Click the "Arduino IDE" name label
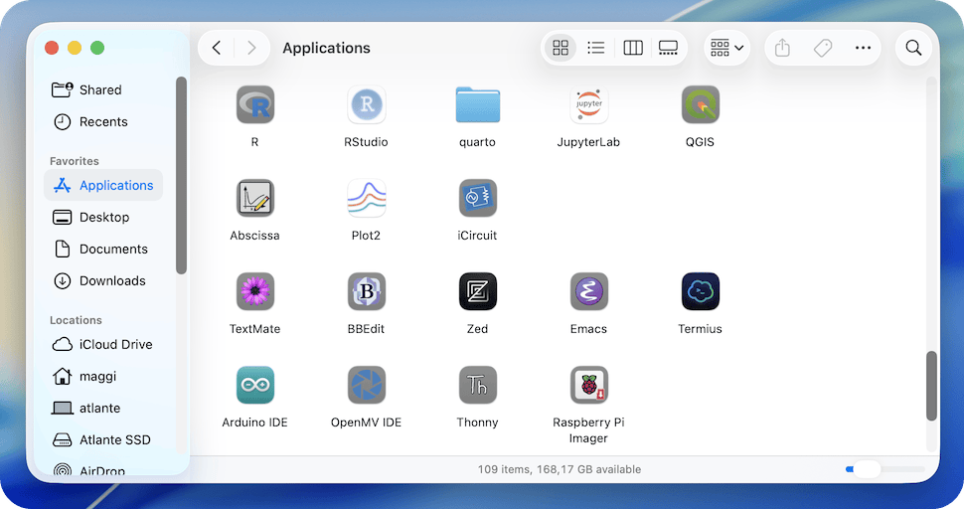Viewport: 964px width, 509px height. pyautogui.click(x=254, y=423)
